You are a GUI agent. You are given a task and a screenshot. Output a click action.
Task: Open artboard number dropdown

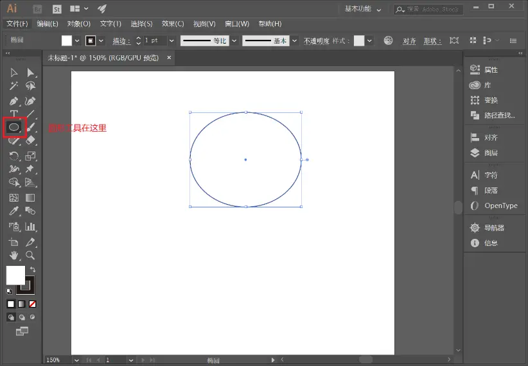131,360
